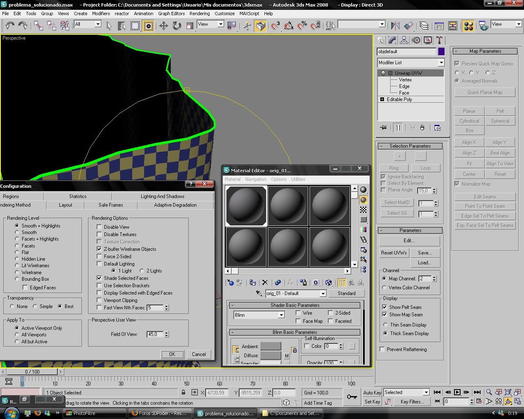This screenshot has width=524, height=419.
Task: Open the material name orig_01 dropdown
Action: click(323, 293)
